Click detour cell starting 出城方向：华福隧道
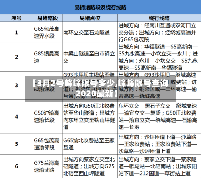This screenshot has width=201, height=178. [159, 57]
